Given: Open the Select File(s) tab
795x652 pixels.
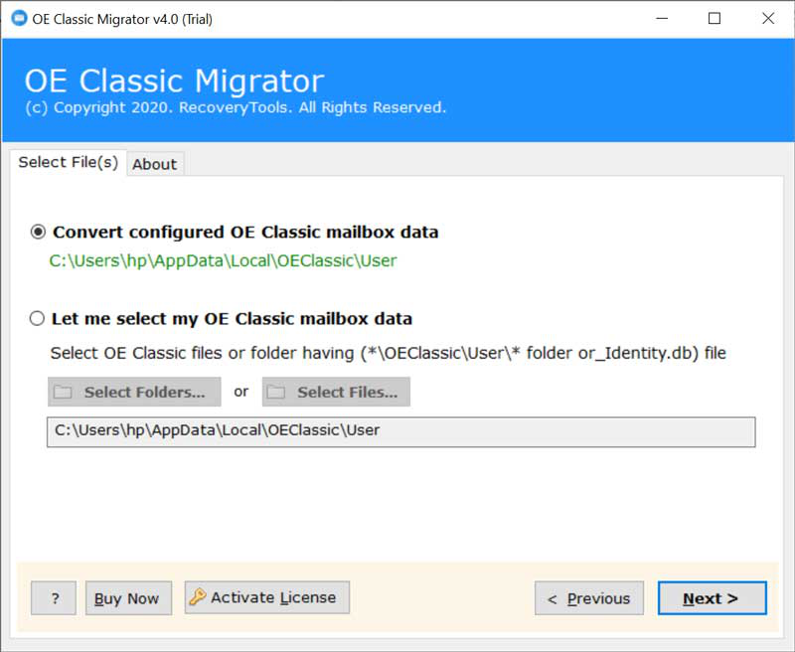Looking at the screenshot, I should coord(68,162).
